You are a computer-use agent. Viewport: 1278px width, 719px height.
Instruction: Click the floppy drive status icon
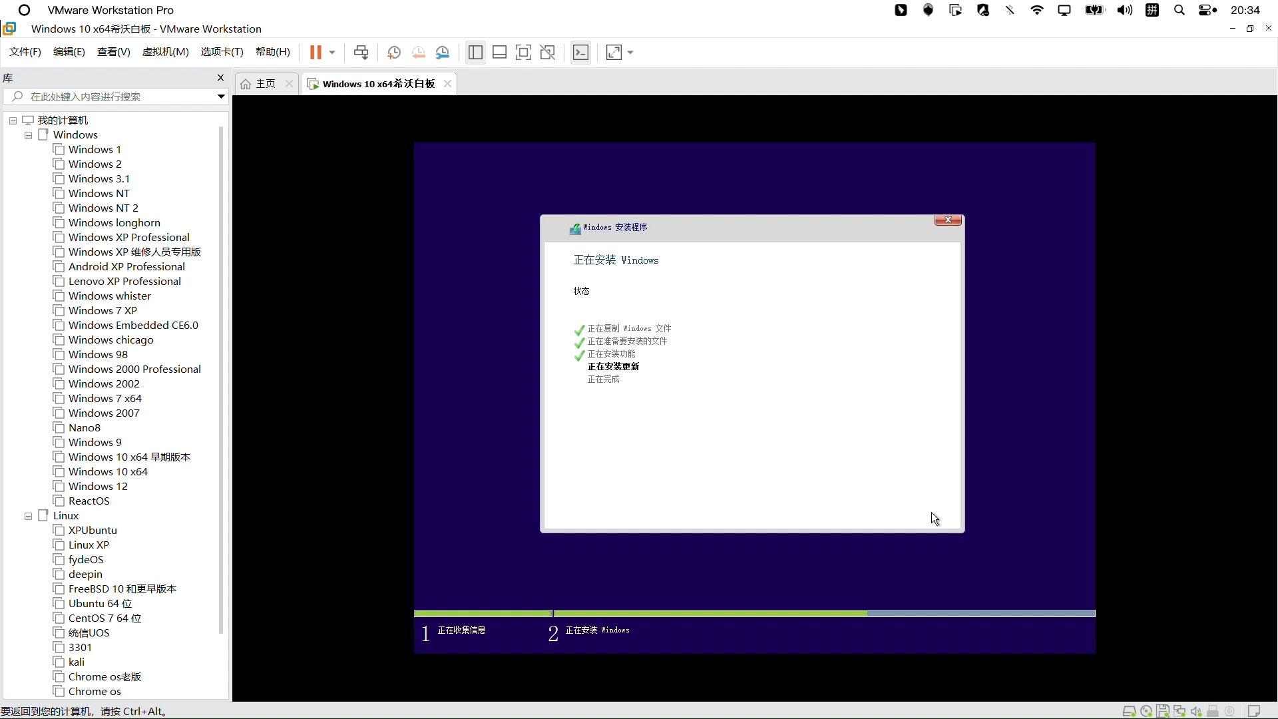click(1163, 712)
